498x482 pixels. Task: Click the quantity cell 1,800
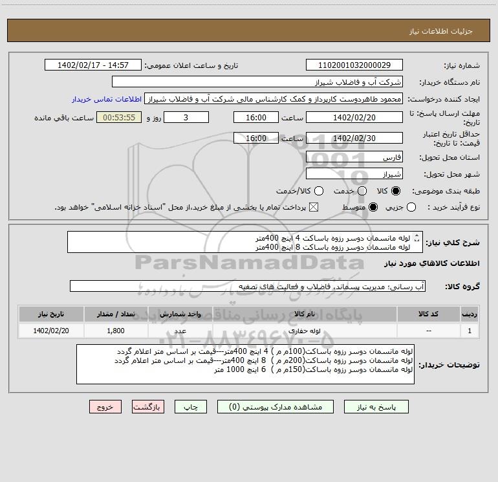tap(116, 331)
